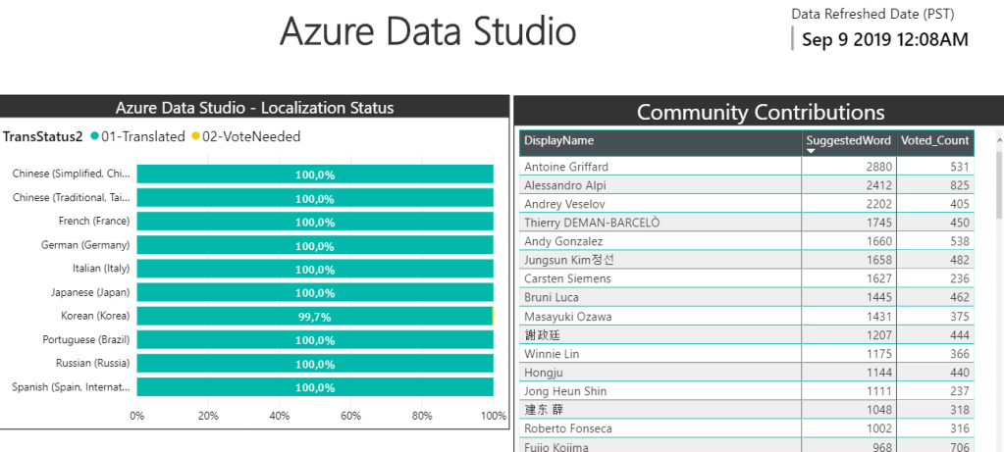Click the 02-VoteNeeded yellow legend marker
This screenshot has width=1004, height=452.
[195, 137]
